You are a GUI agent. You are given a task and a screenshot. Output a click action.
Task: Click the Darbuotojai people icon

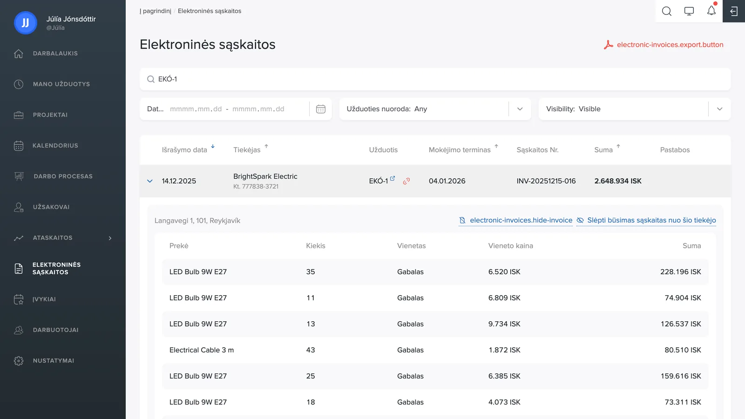19,330
